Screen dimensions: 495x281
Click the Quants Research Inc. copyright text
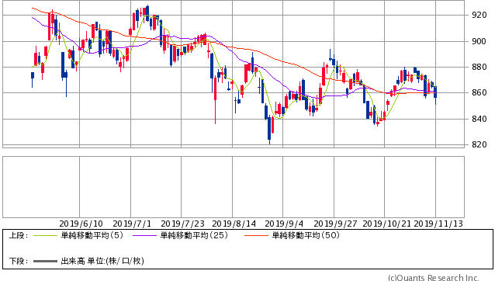point(434,278)
